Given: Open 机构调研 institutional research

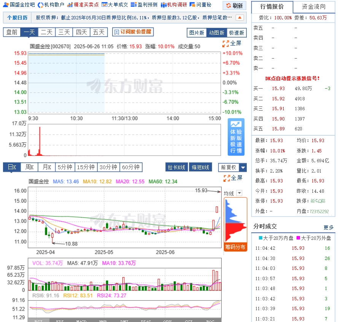Looking at the screenshot, I should tap(174, 5).
